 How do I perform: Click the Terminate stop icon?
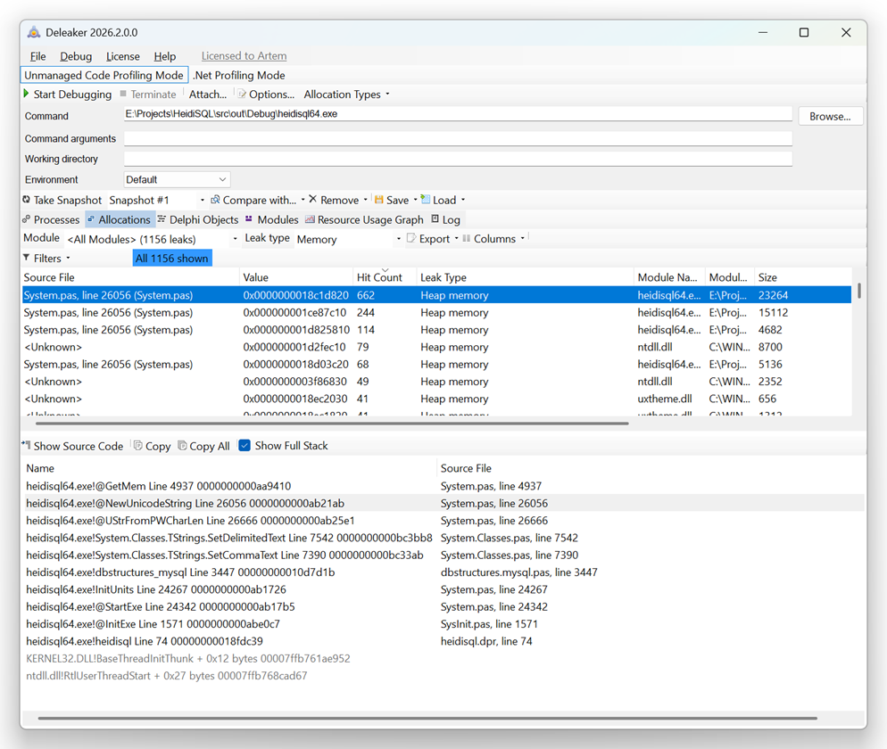123,94
